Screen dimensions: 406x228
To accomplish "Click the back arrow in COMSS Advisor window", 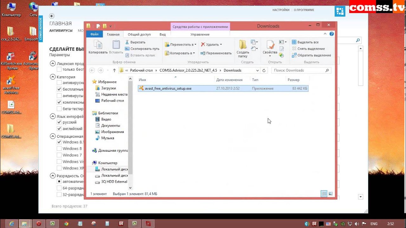I will coord(52,16).
